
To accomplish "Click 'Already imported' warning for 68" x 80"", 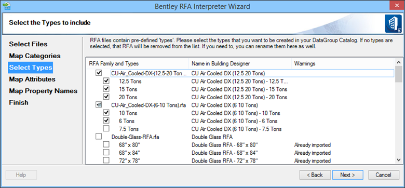I will coord(313,144).
